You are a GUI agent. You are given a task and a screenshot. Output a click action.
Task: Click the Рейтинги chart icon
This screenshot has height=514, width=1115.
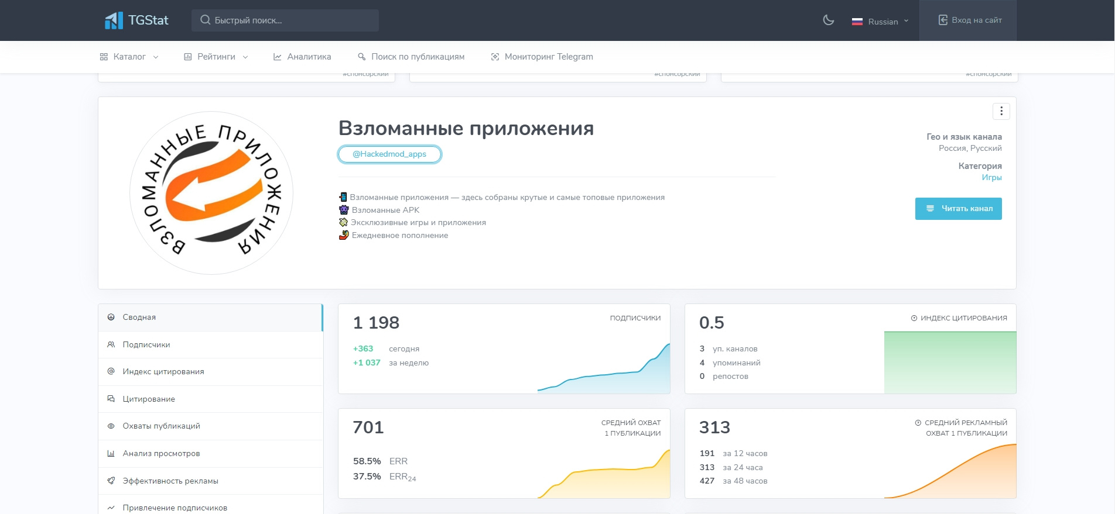click(188, 57)
